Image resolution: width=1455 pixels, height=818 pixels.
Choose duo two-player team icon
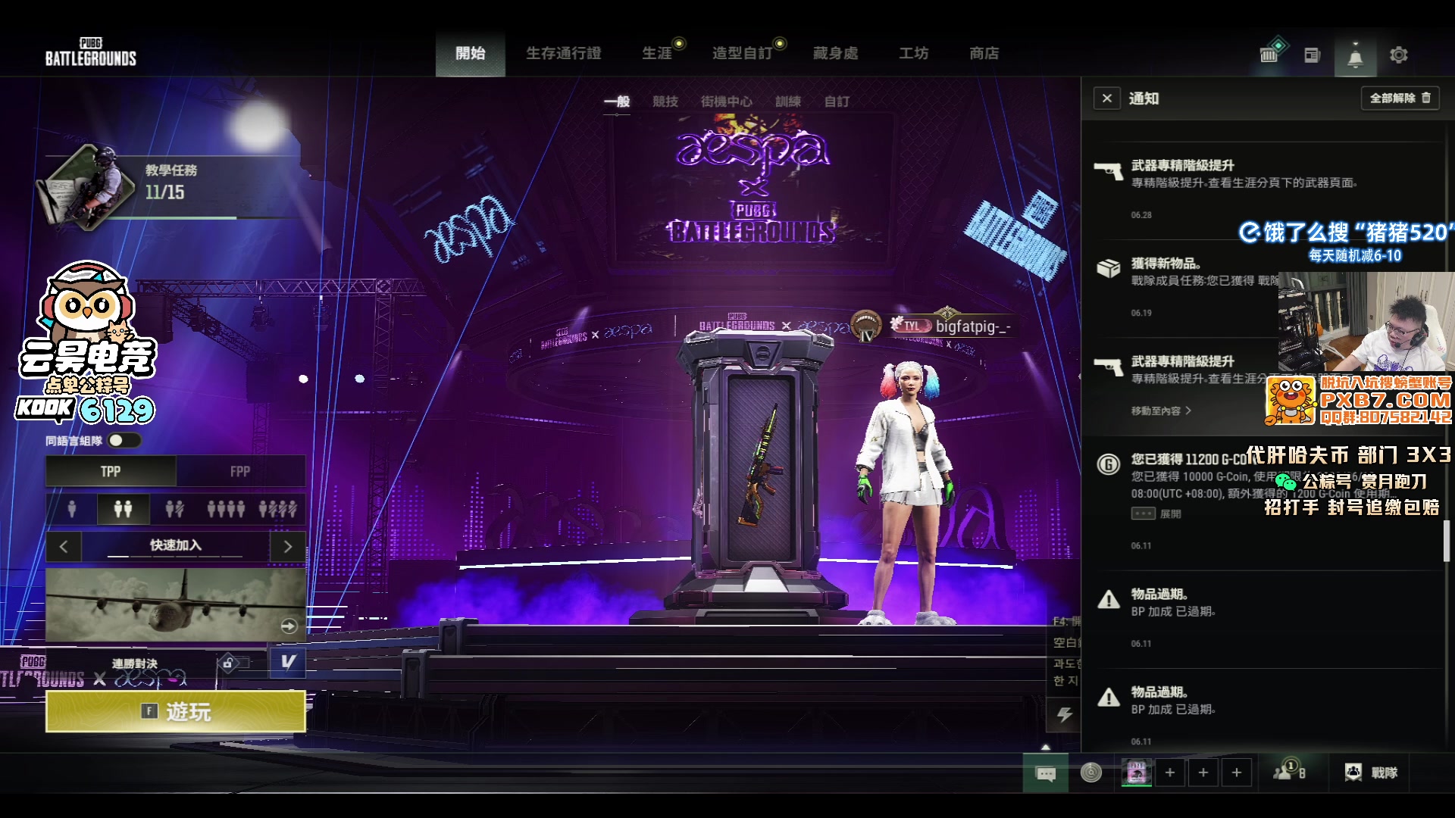click(123, 508)
